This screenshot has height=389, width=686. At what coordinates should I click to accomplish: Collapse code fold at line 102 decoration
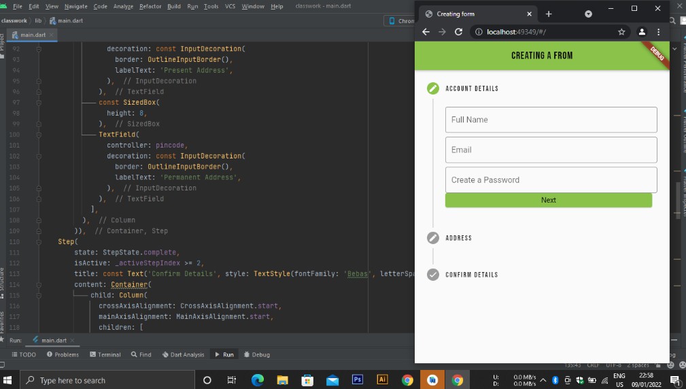pyautogui.click(x=39, y=156)
